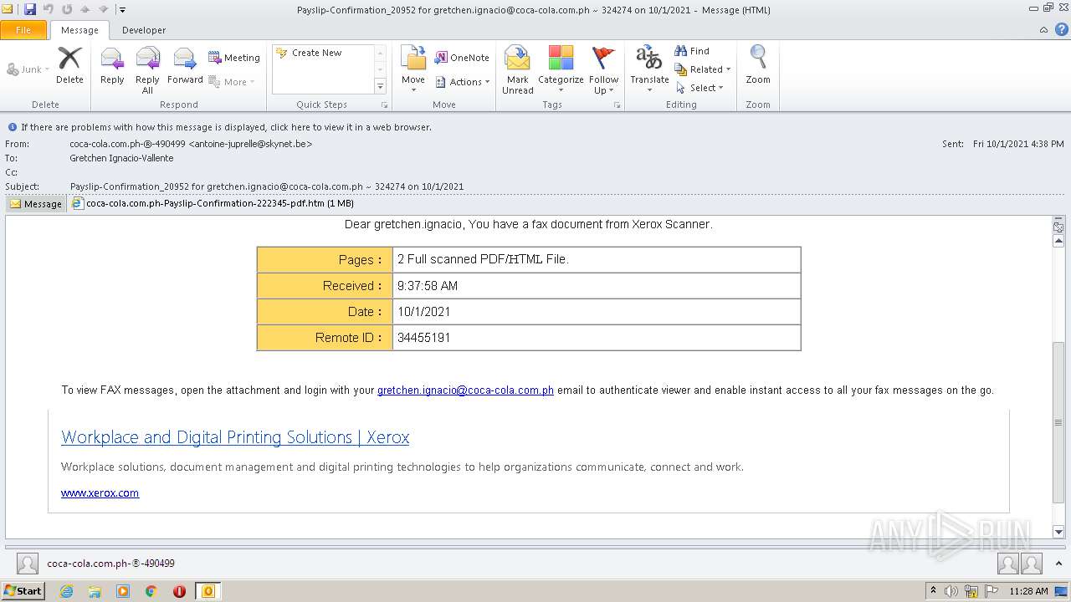
Task: Click the Remote ID value 34455191
Action: pos(424,338)
